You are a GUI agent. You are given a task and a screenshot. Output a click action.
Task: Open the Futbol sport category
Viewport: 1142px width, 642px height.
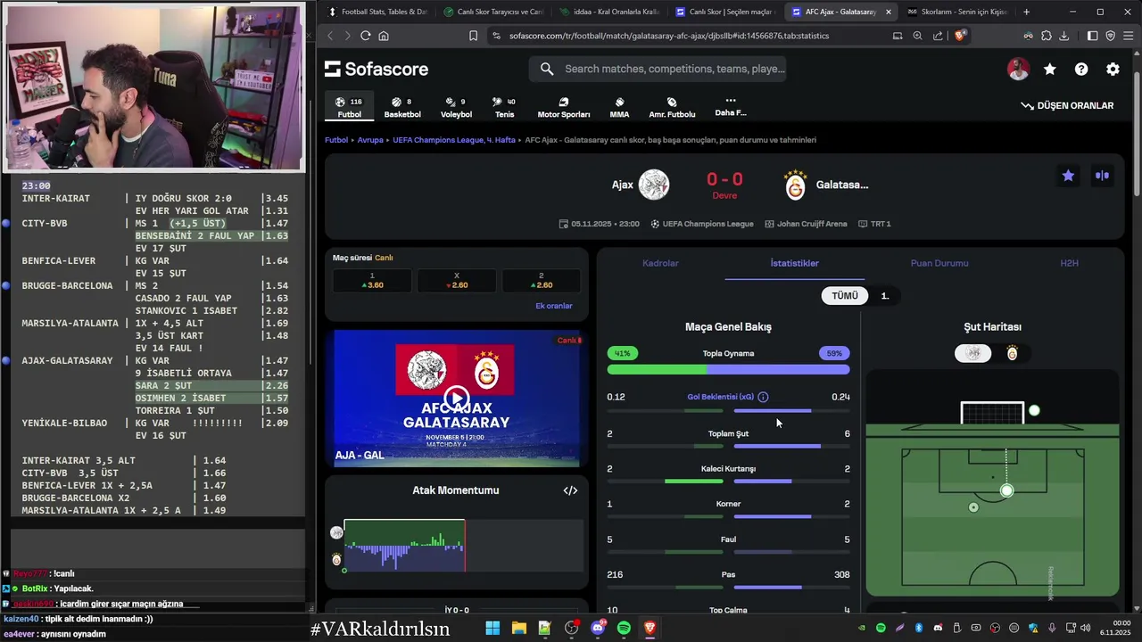(x=349, y=107)
